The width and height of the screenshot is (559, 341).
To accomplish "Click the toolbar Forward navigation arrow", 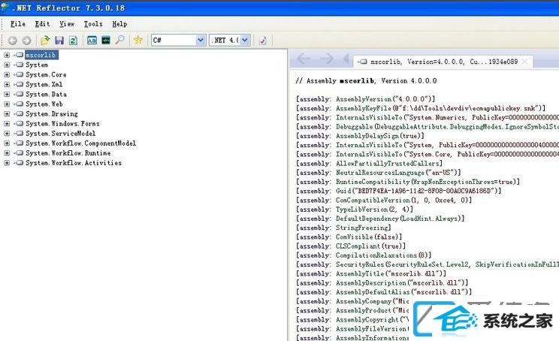I will [x=26, y=41].
